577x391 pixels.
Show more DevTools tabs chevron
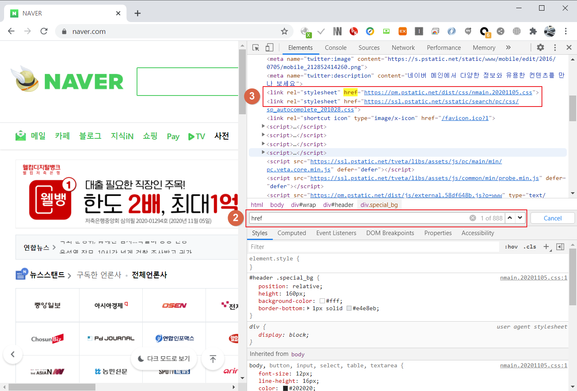pos(508,47)
